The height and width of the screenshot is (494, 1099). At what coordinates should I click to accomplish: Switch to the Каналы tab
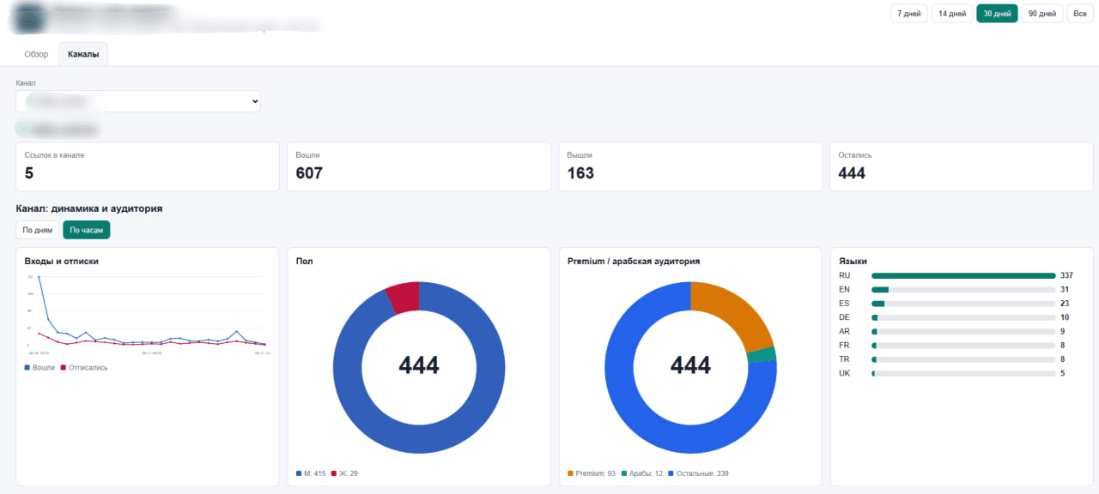point(83,54)
